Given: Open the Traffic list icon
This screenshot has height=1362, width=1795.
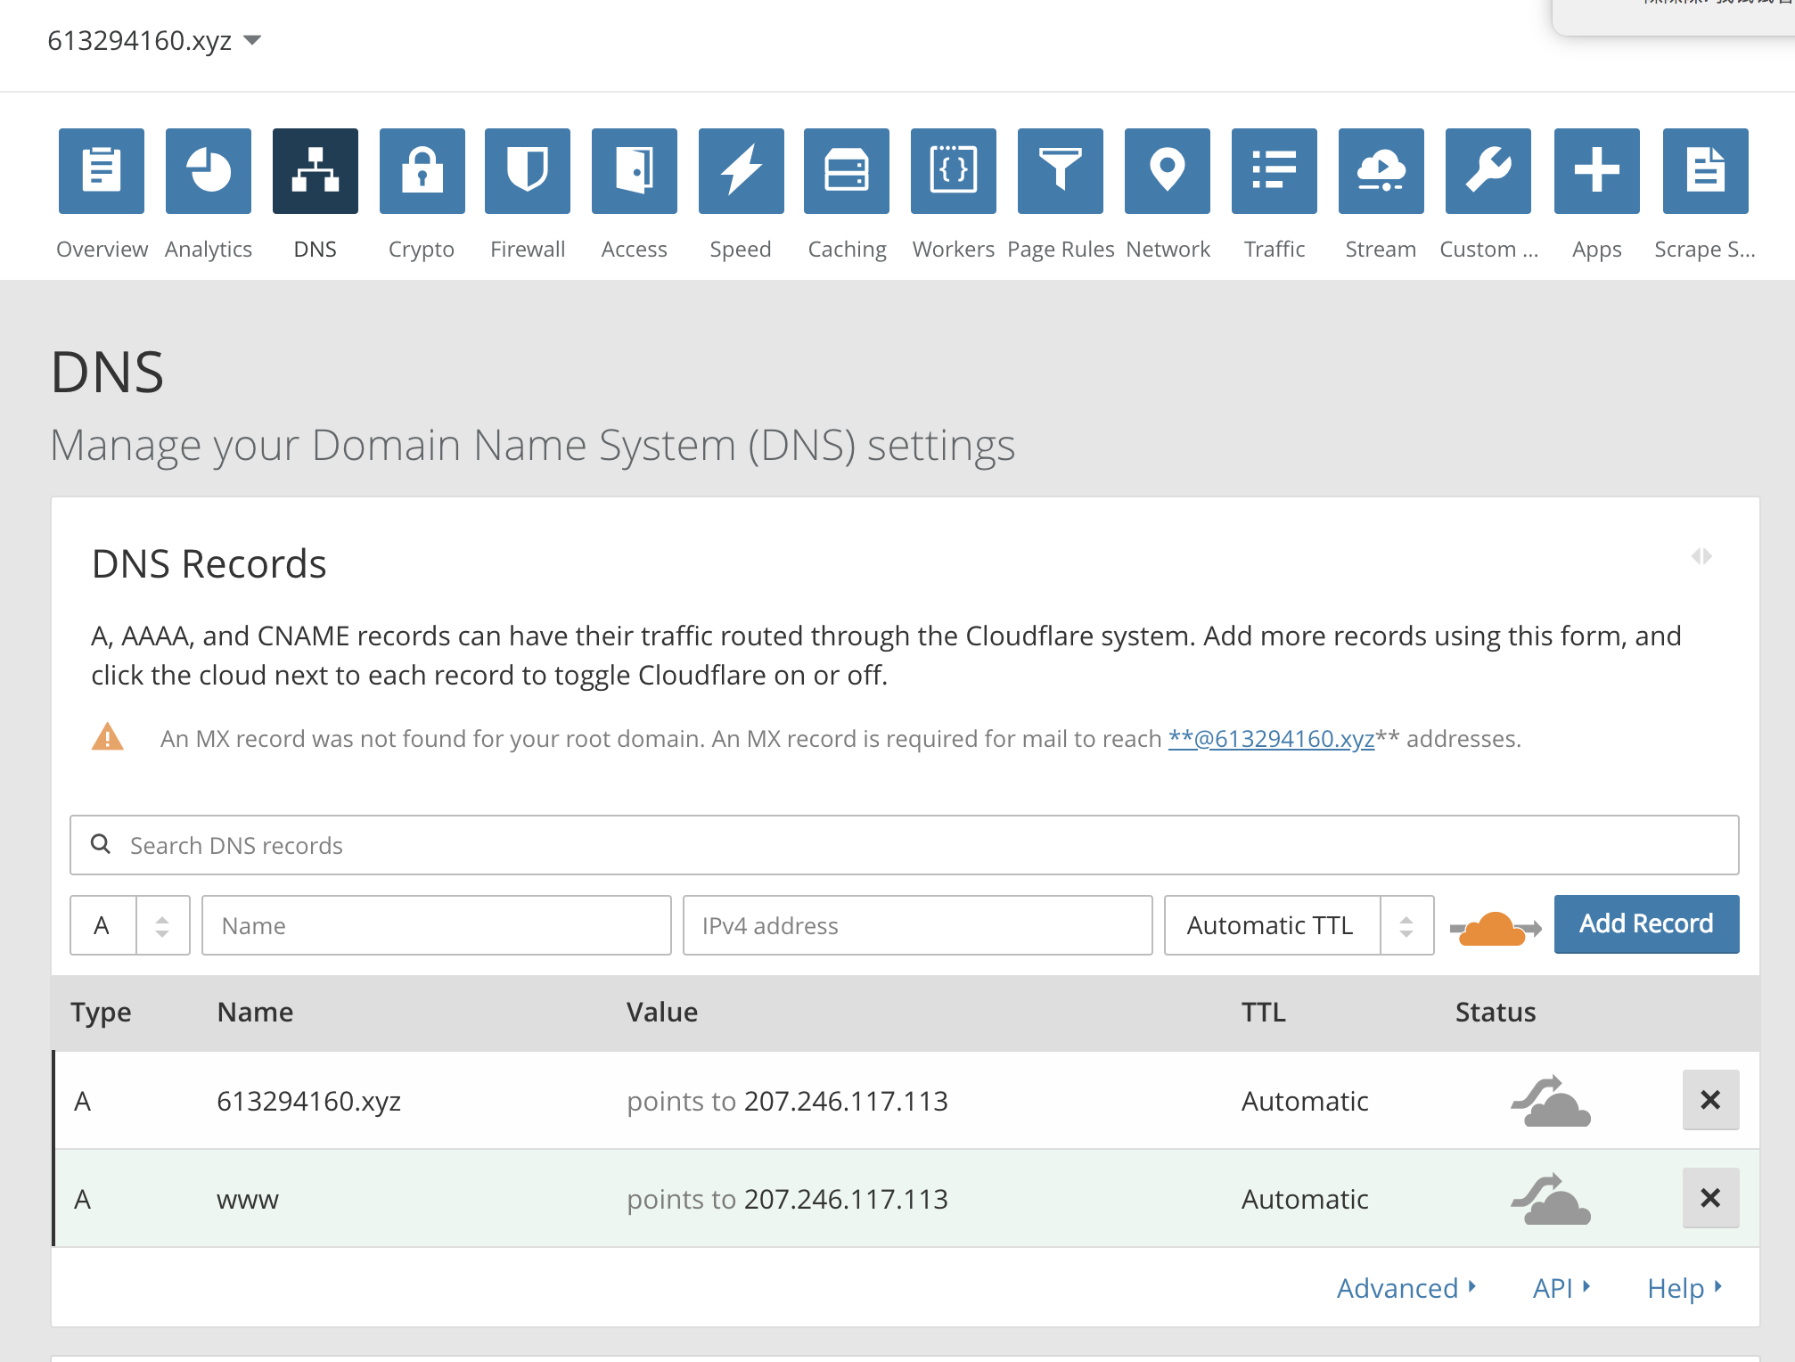Looking at the screenshot, I should tap(1275, 171).
